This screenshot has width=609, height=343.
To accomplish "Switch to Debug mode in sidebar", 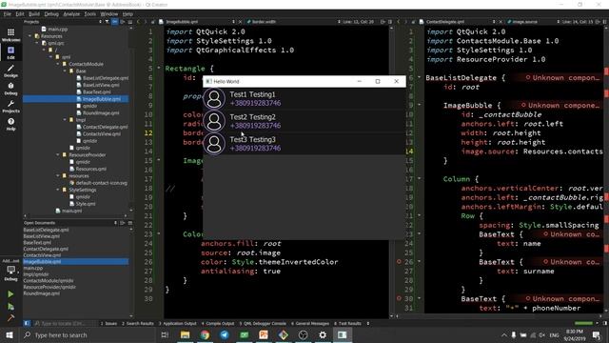I will pyautogui.click(x=10, y=89).
